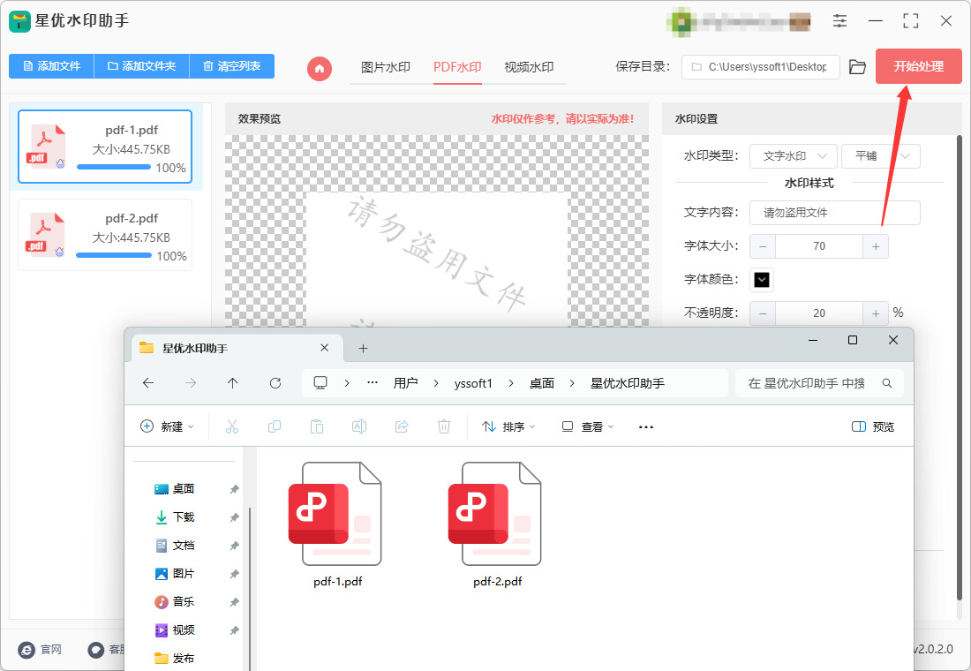Image resolution: width=971 pixels, height=671 pixels.
Task: Open the 平铺 layout dropdown
Action: pyautogui.click(x=881, y=156)
